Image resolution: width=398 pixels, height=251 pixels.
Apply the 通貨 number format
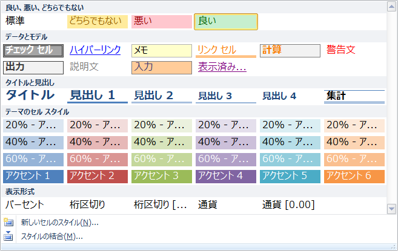(x=226, y=205)
